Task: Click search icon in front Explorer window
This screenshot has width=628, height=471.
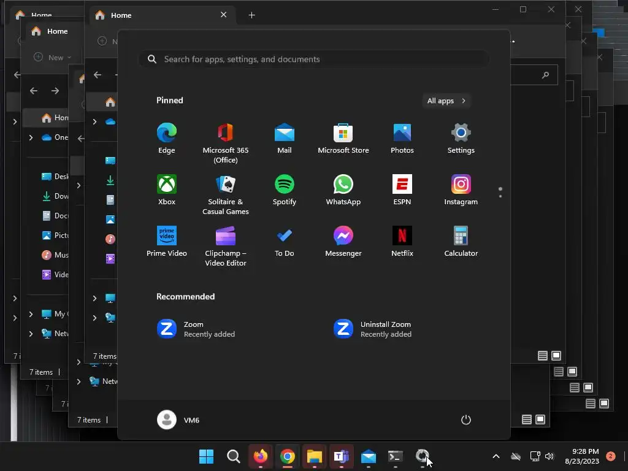Action: click(x=545, y=75)
